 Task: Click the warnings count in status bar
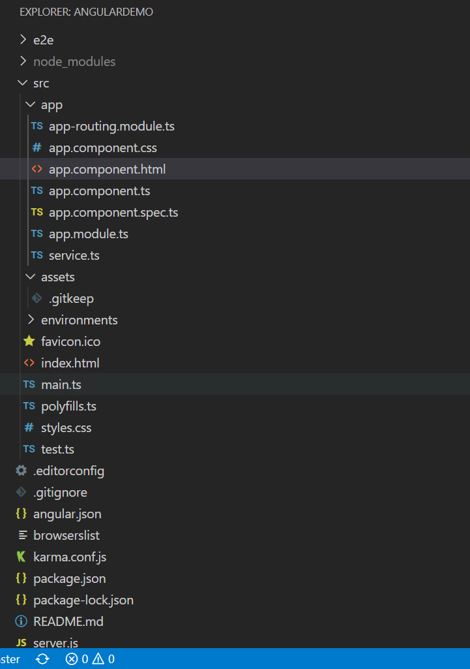click(x=104, y=659)
